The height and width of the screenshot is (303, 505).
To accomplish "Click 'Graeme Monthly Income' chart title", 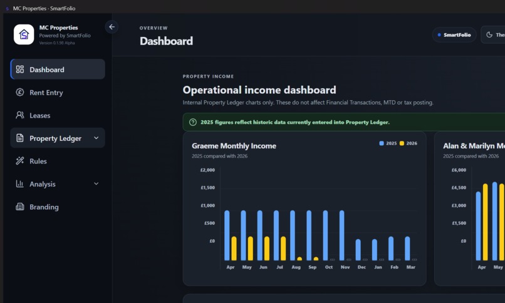I will [x=234, y=146].
